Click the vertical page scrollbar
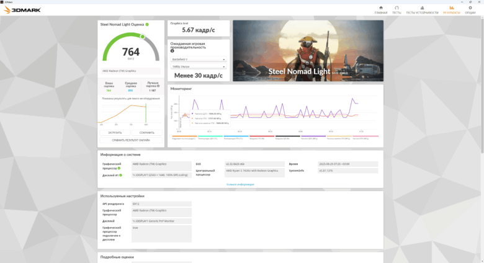This screenshot has width=484, height=263. click(482, 84)
